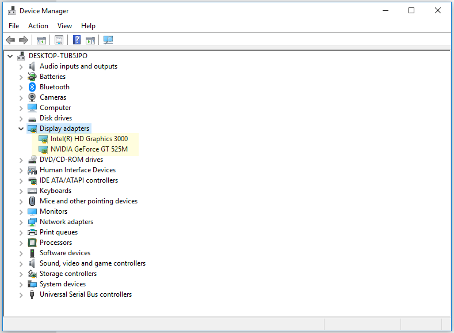The width and height of the screenshot is (454, 333).
Task: Click Show/Hide Console Tree toolbar icon
Action: coord(41,40)
